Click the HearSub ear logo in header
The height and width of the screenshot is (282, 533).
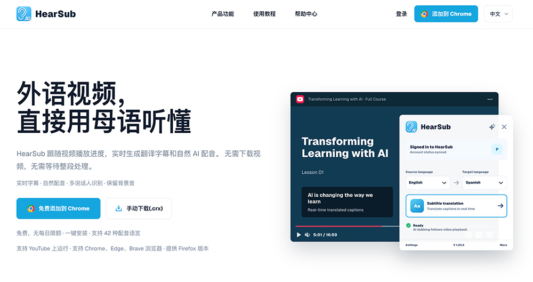(24, 14)
